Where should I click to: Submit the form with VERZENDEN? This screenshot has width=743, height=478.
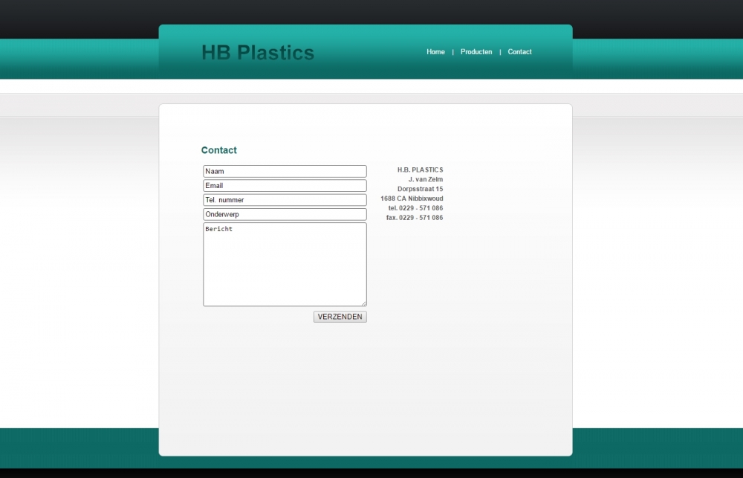(340, 317)
